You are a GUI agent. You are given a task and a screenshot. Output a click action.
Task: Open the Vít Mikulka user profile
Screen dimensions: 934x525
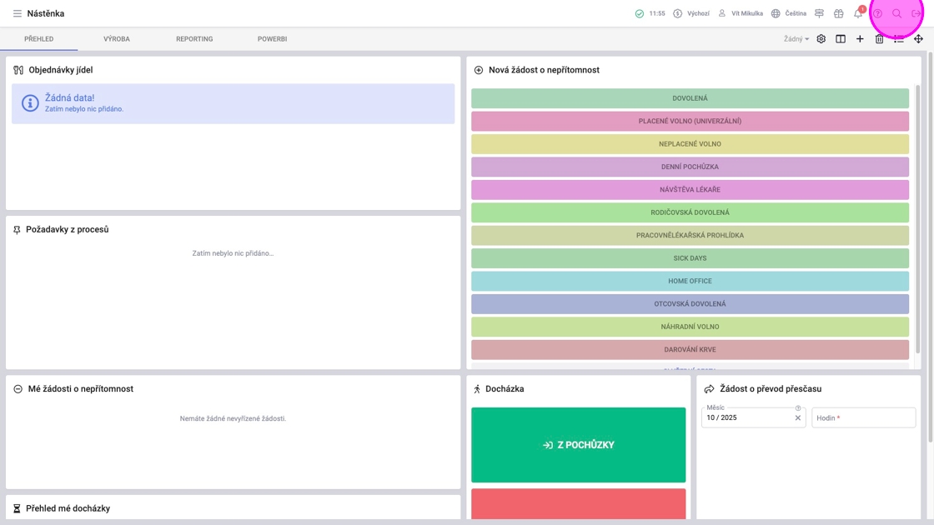741,13
